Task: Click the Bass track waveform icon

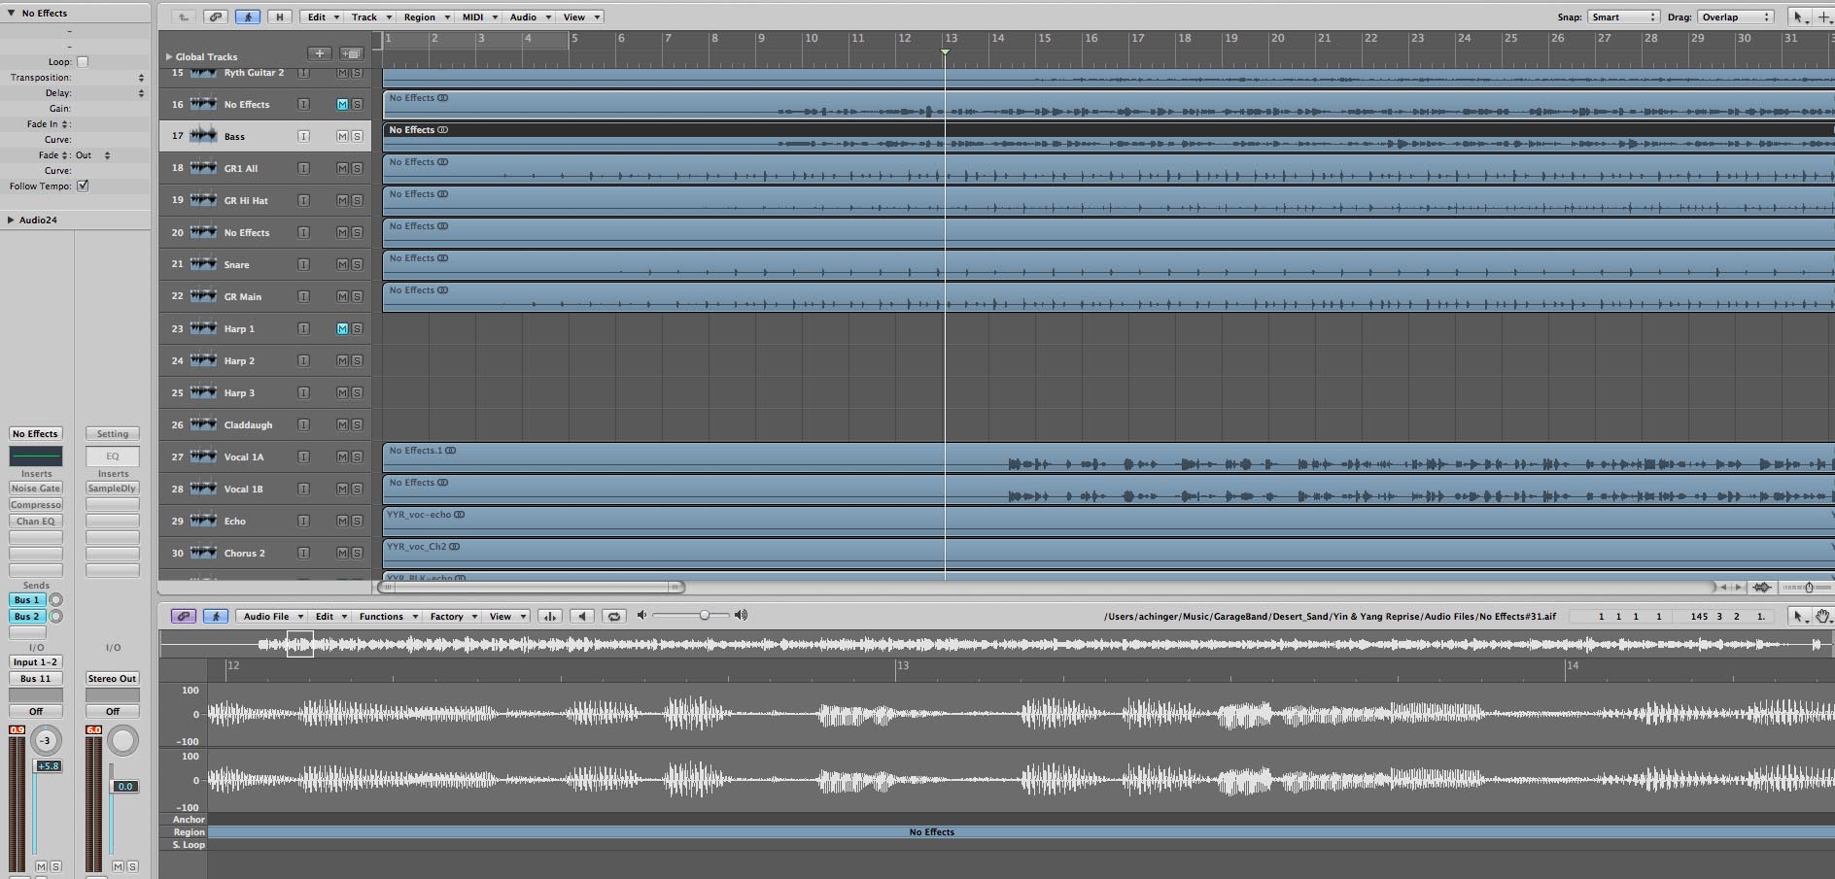Action: [203, 136]
